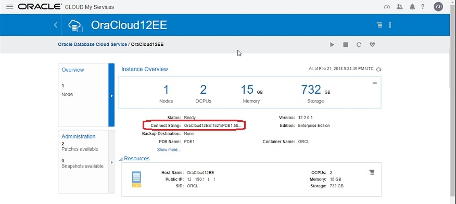Click the Instance Overview heading
This screenshot has width=456, height=204.
pyautogui.click(x=145, y=69)
